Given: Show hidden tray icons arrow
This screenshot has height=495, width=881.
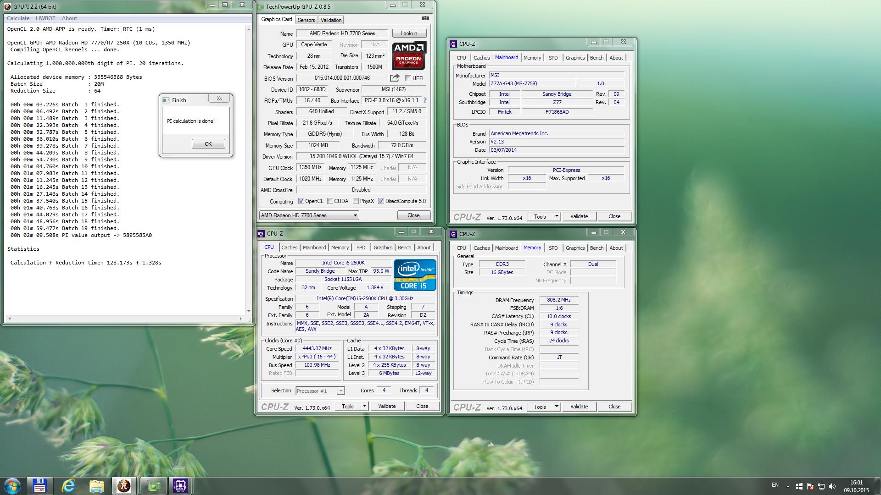Looking at the screenshot, I should [x=788, y=486].
